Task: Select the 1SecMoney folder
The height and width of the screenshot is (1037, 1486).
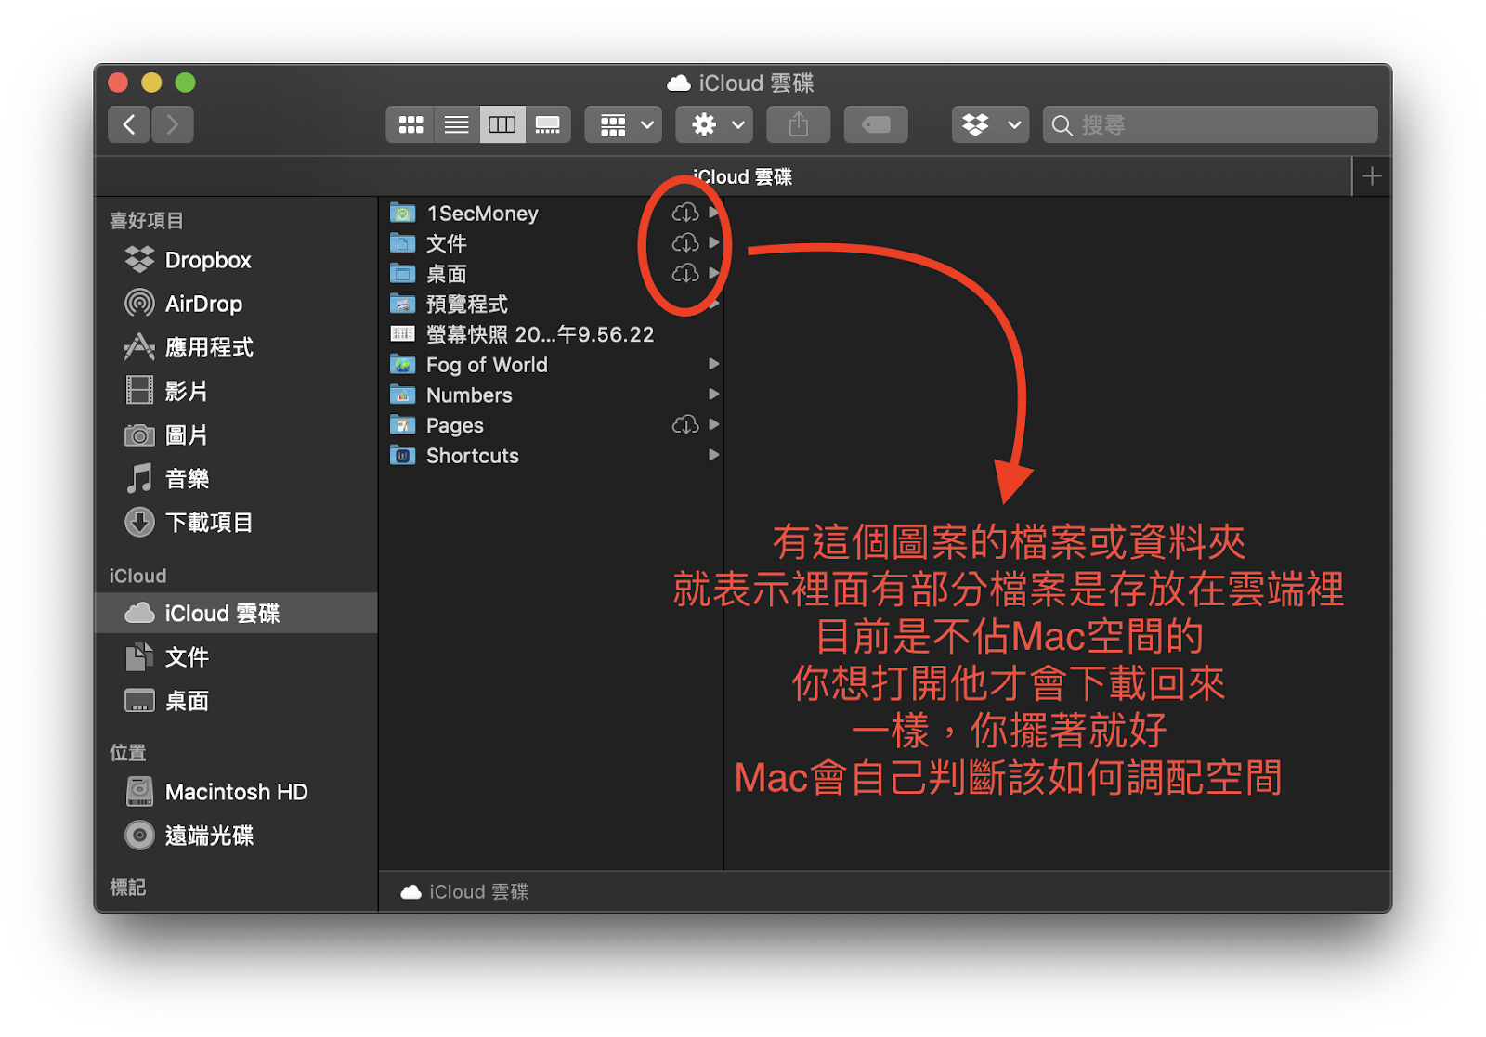Action: (x=551, y=213)
